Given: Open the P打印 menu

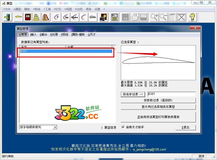Looking at the screenshot, I should (x=57, y=9).
